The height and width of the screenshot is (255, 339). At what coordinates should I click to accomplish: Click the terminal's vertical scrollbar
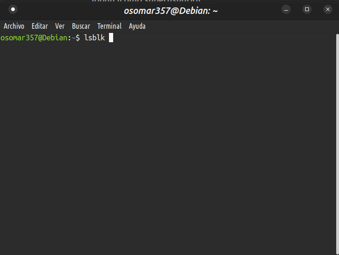(x=338, y=144)
